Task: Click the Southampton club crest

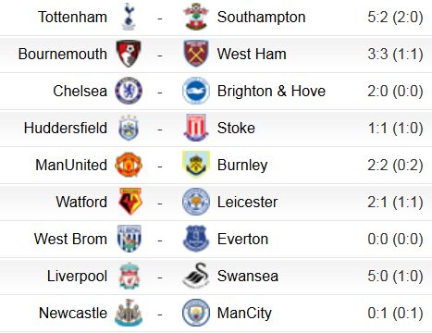Action: tap(196, 17)
